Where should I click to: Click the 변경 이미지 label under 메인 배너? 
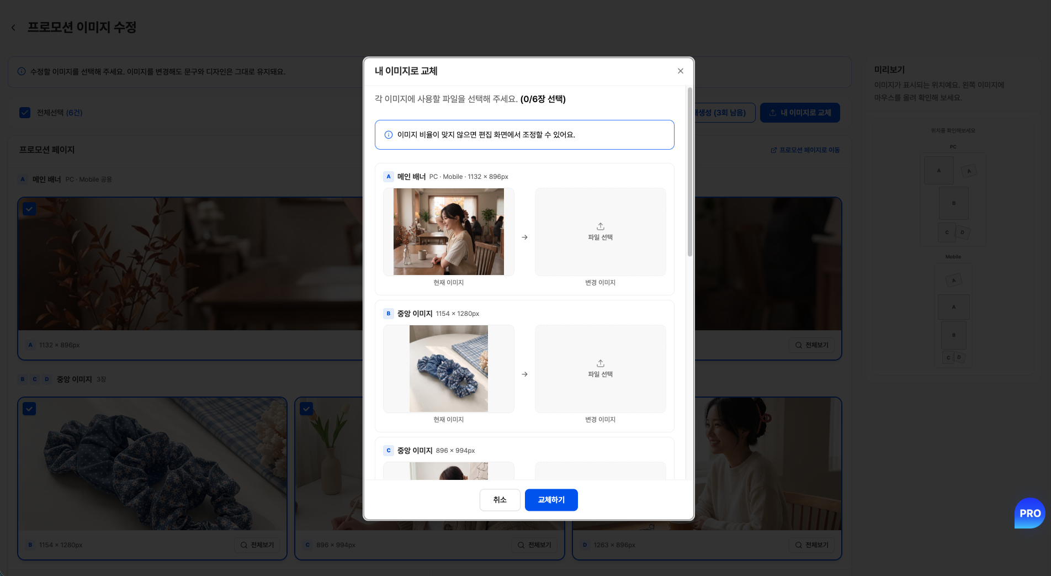[600, 283]
